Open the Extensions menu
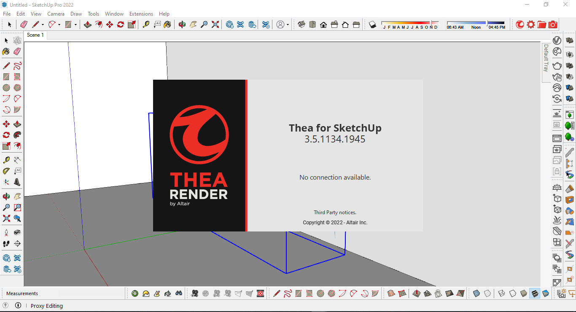Screen dimensions: 576x312 click(141, 13)
